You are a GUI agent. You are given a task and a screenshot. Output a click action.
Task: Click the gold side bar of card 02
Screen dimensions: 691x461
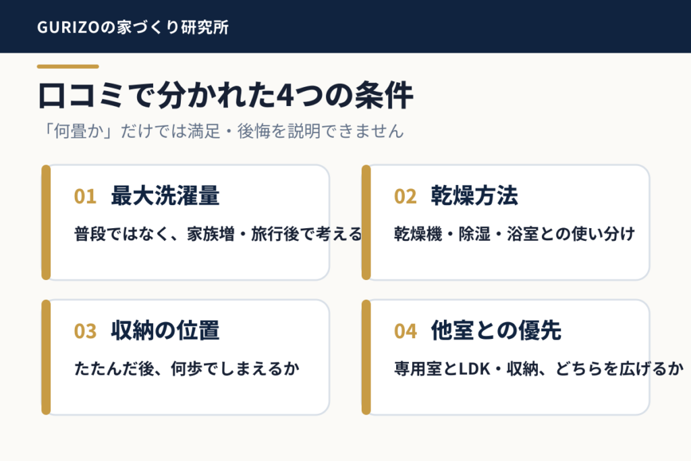[366, 223]
